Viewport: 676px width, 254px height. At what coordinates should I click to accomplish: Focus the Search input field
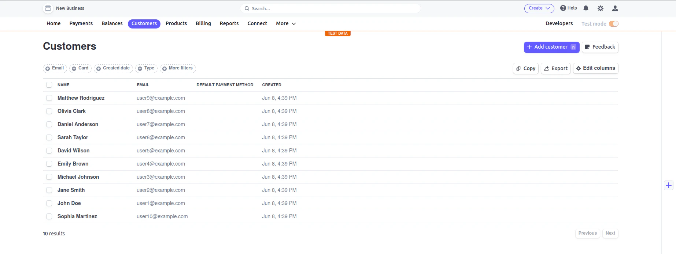click(330, 8)
